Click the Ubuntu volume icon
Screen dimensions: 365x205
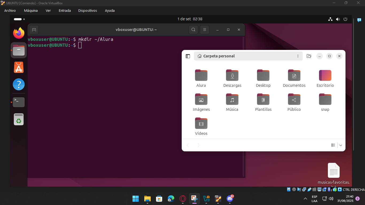[x=338, y=19]
